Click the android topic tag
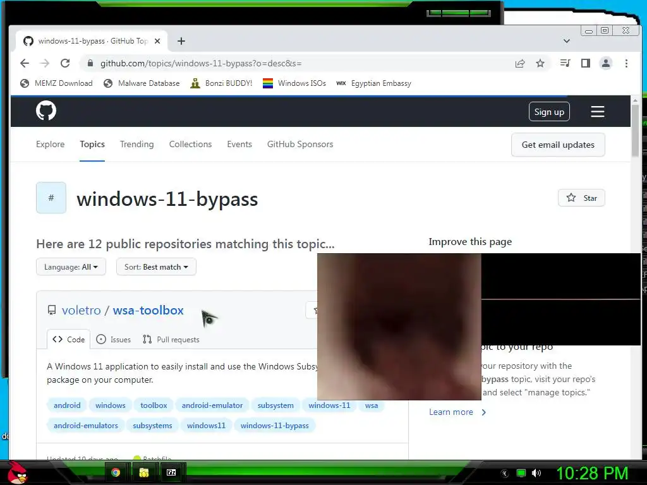Viewport: 647px width, 485px height. (67, 405)
